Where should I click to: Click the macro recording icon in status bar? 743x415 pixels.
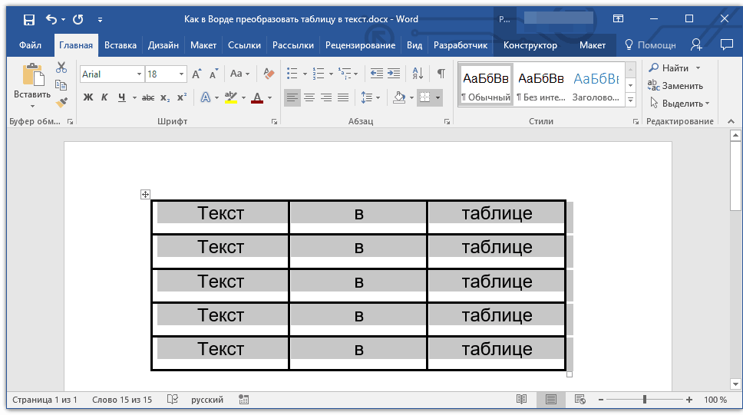pos(243,400)
